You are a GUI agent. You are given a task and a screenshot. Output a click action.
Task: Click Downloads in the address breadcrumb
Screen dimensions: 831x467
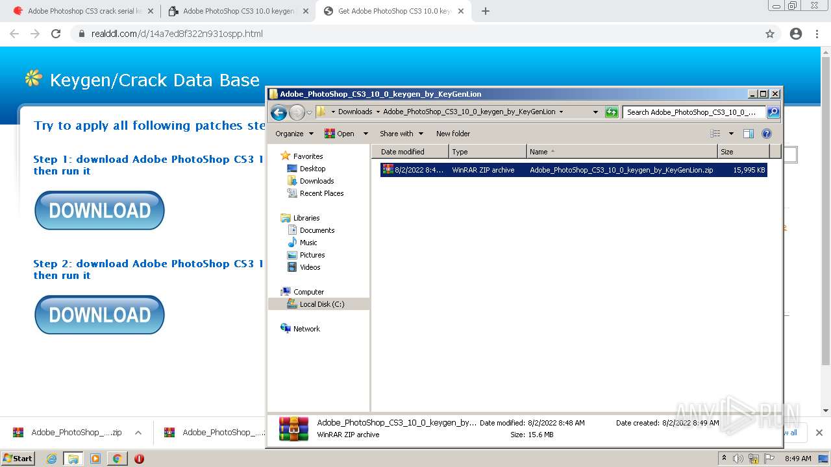(355, 112)
